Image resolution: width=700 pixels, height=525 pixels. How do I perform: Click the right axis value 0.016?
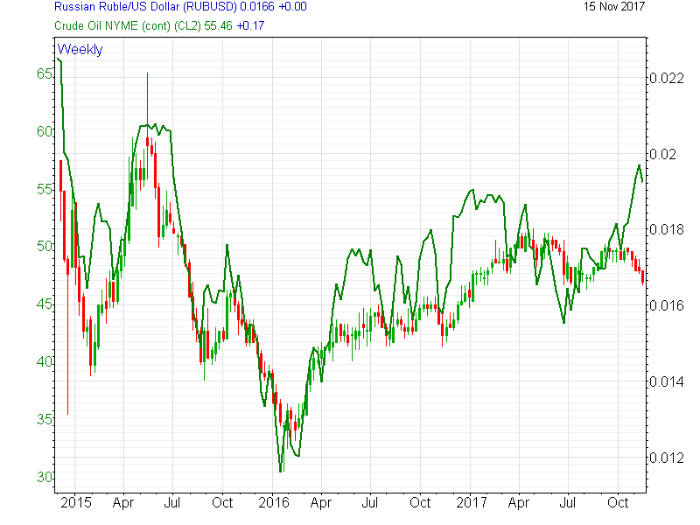pos(667,305)
